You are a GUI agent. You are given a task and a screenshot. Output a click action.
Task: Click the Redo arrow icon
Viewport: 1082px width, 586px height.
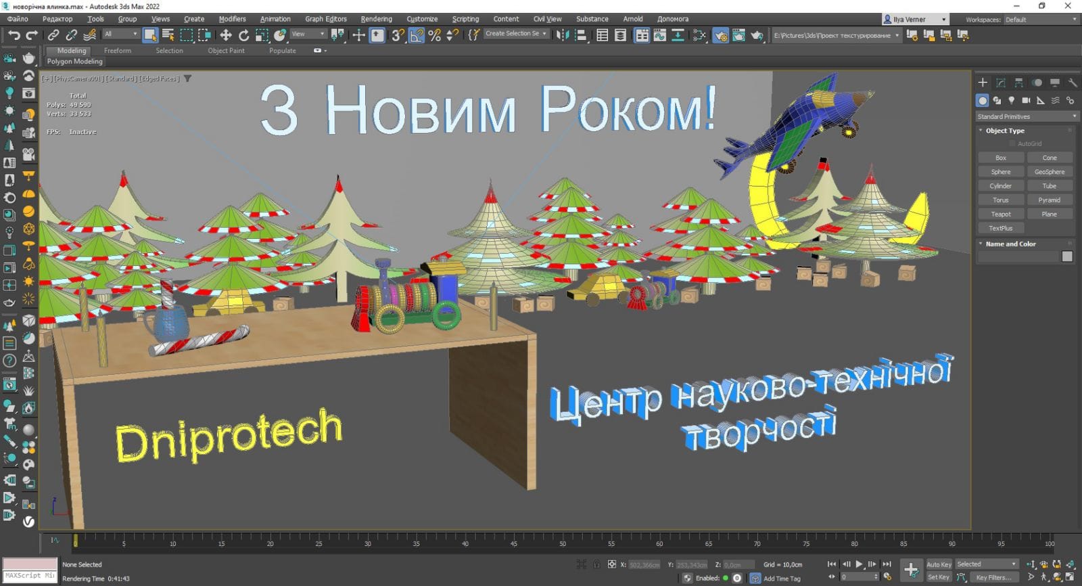point(32,35)
